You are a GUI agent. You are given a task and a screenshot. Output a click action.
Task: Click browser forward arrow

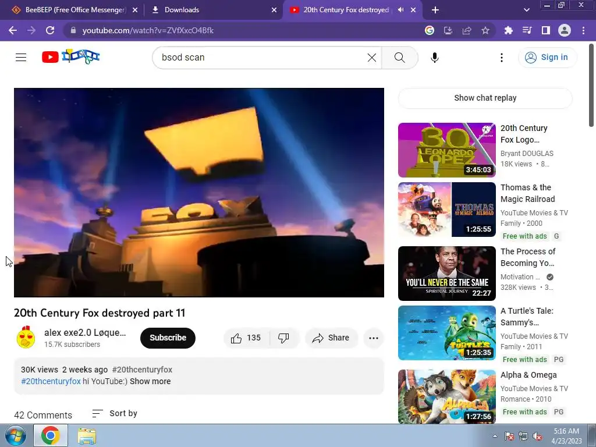pos(31,30)
